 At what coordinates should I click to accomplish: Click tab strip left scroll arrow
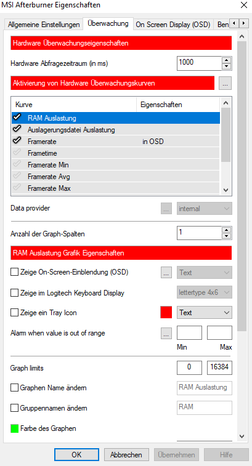[x=234, y=23]
